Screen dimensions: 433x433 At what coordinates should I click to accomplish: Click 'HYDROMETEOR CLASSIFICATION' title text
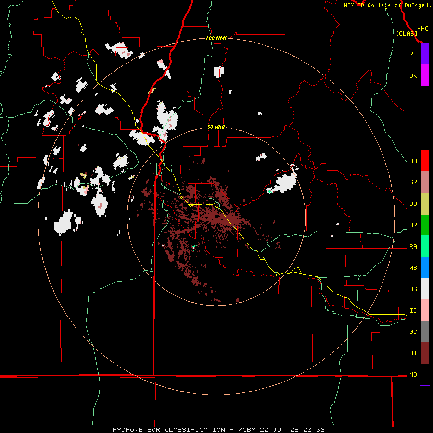click(169, 430)
